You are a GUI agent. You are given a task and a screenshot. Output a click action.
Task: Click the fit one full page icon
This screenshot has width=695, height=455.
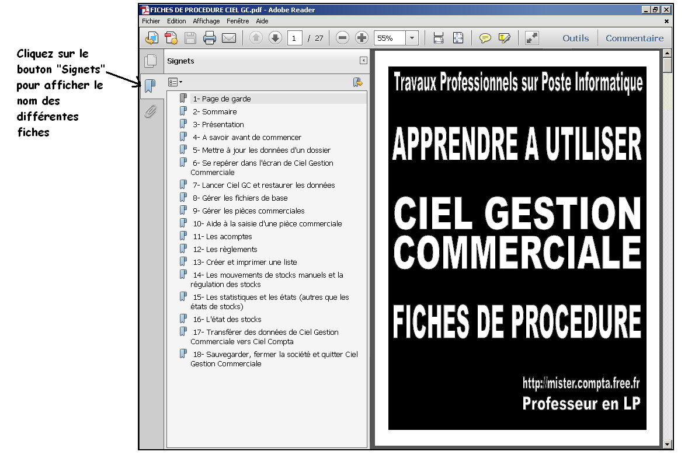click(458, 38)
